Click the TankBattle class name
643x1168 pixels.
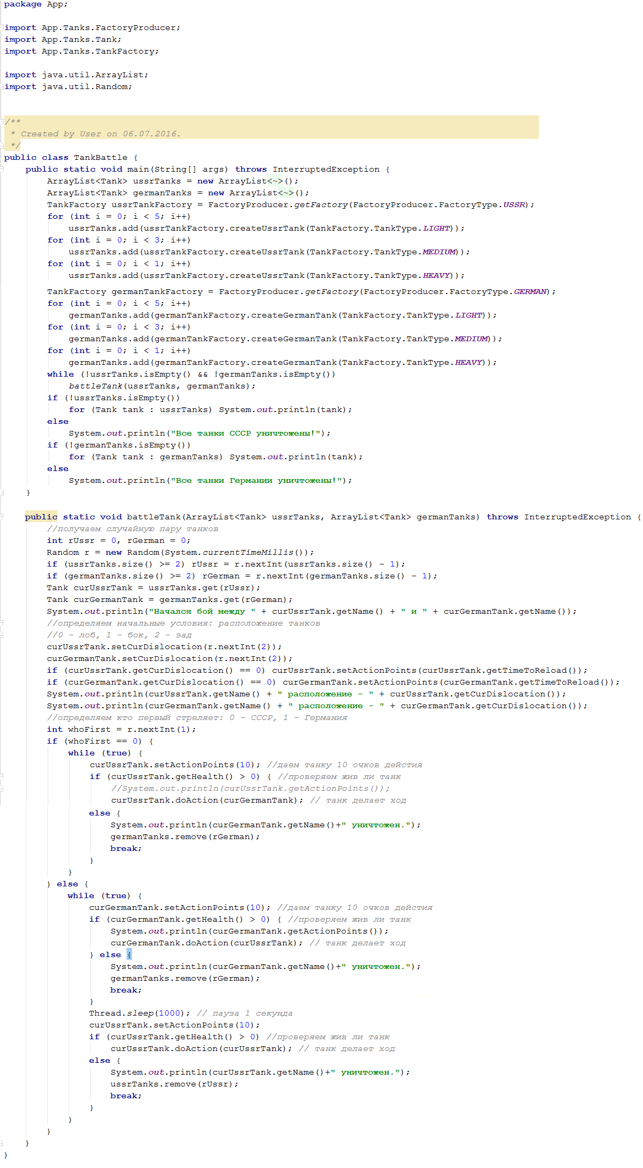pyautogui.click(x=100, y=158)
